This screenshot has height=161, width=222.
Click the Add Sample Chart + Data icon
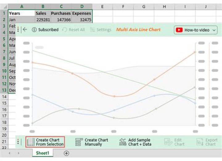[x=123, y=142]
